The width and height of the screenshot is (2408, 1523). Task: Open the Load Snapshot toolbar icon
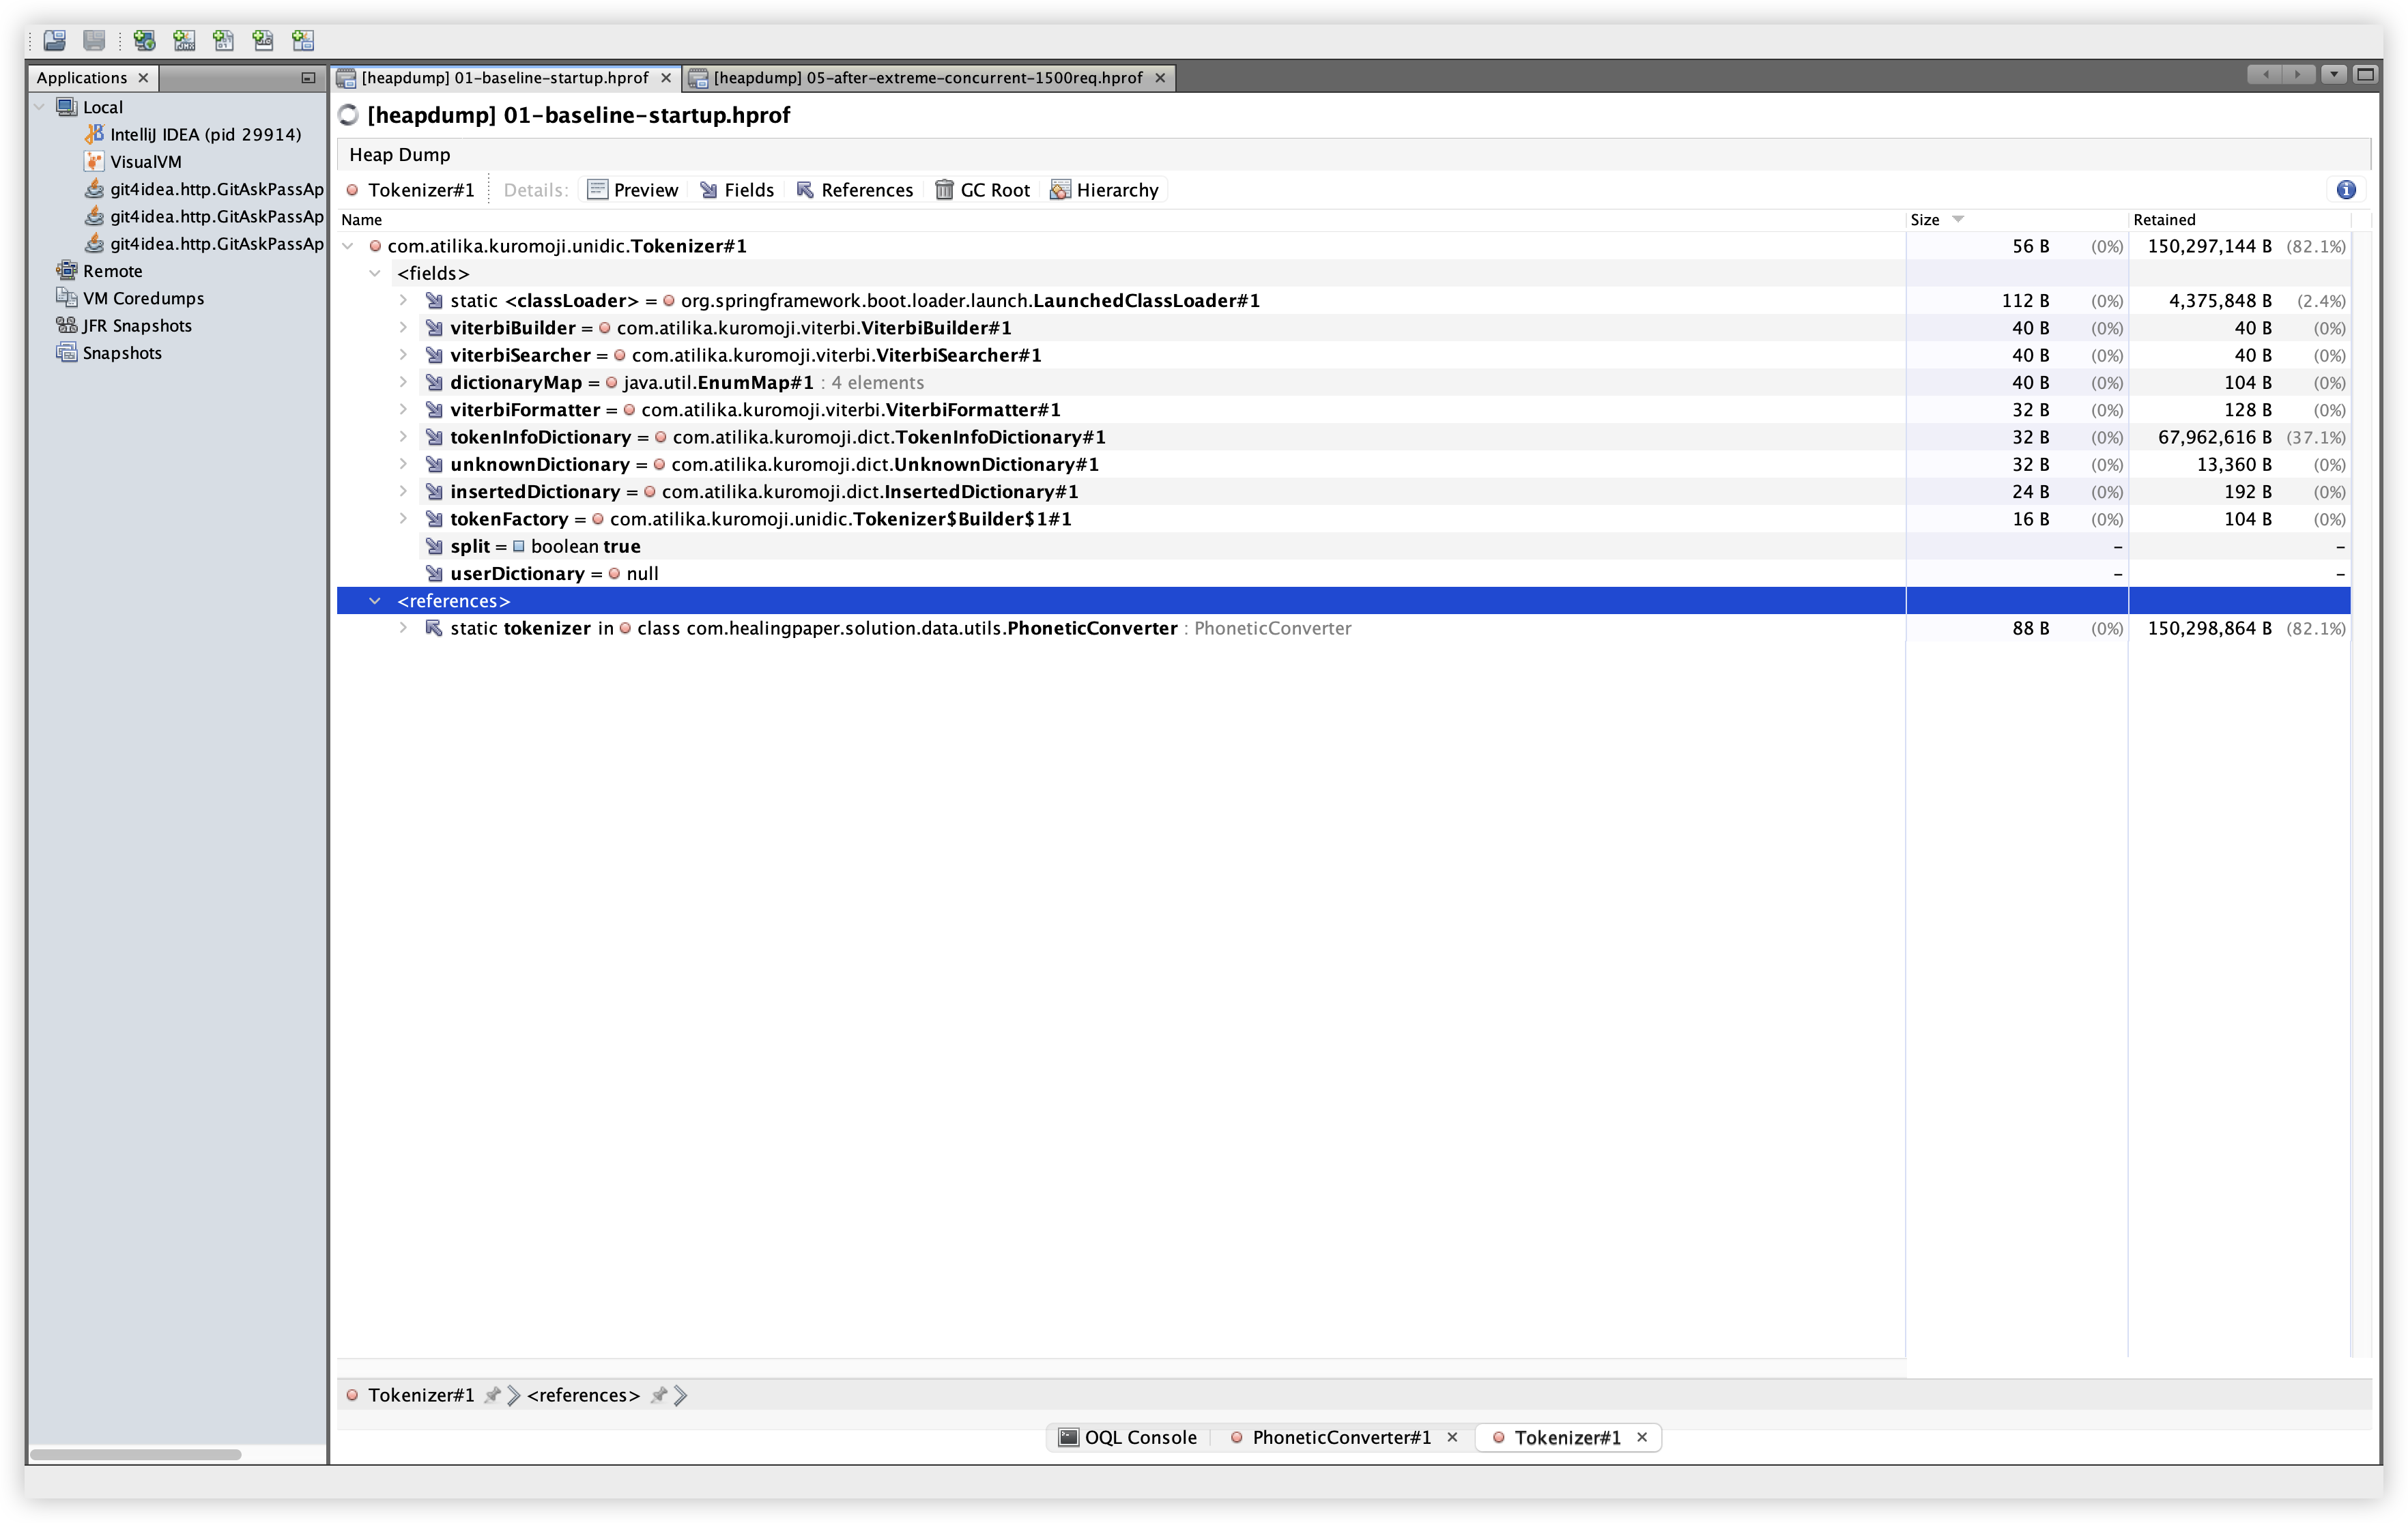54,41
